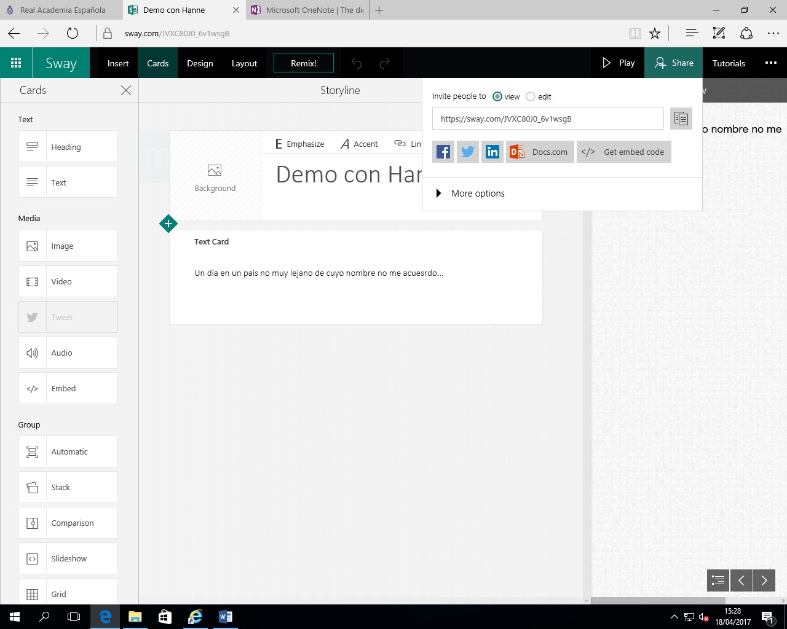
Task: Open the browser's more actions menu
Action: (773, 34)
